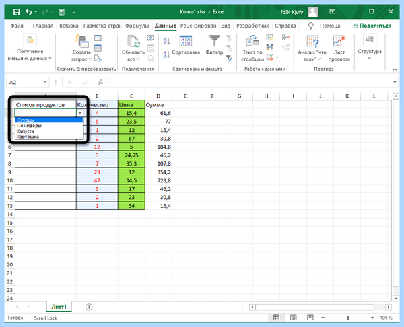Click Лист прогноза button
The height and width of the screenshot is (327, 404).
339,48
